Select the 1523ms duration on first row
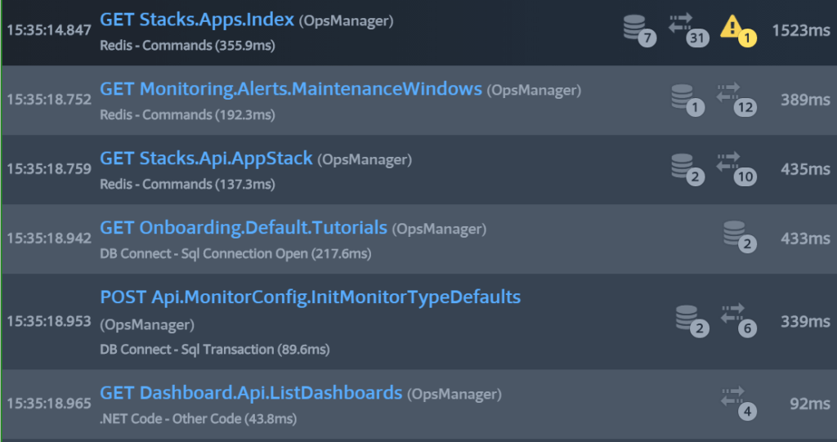Image resolution: width=837 pixels, height=442 pixels. (801, 30)
